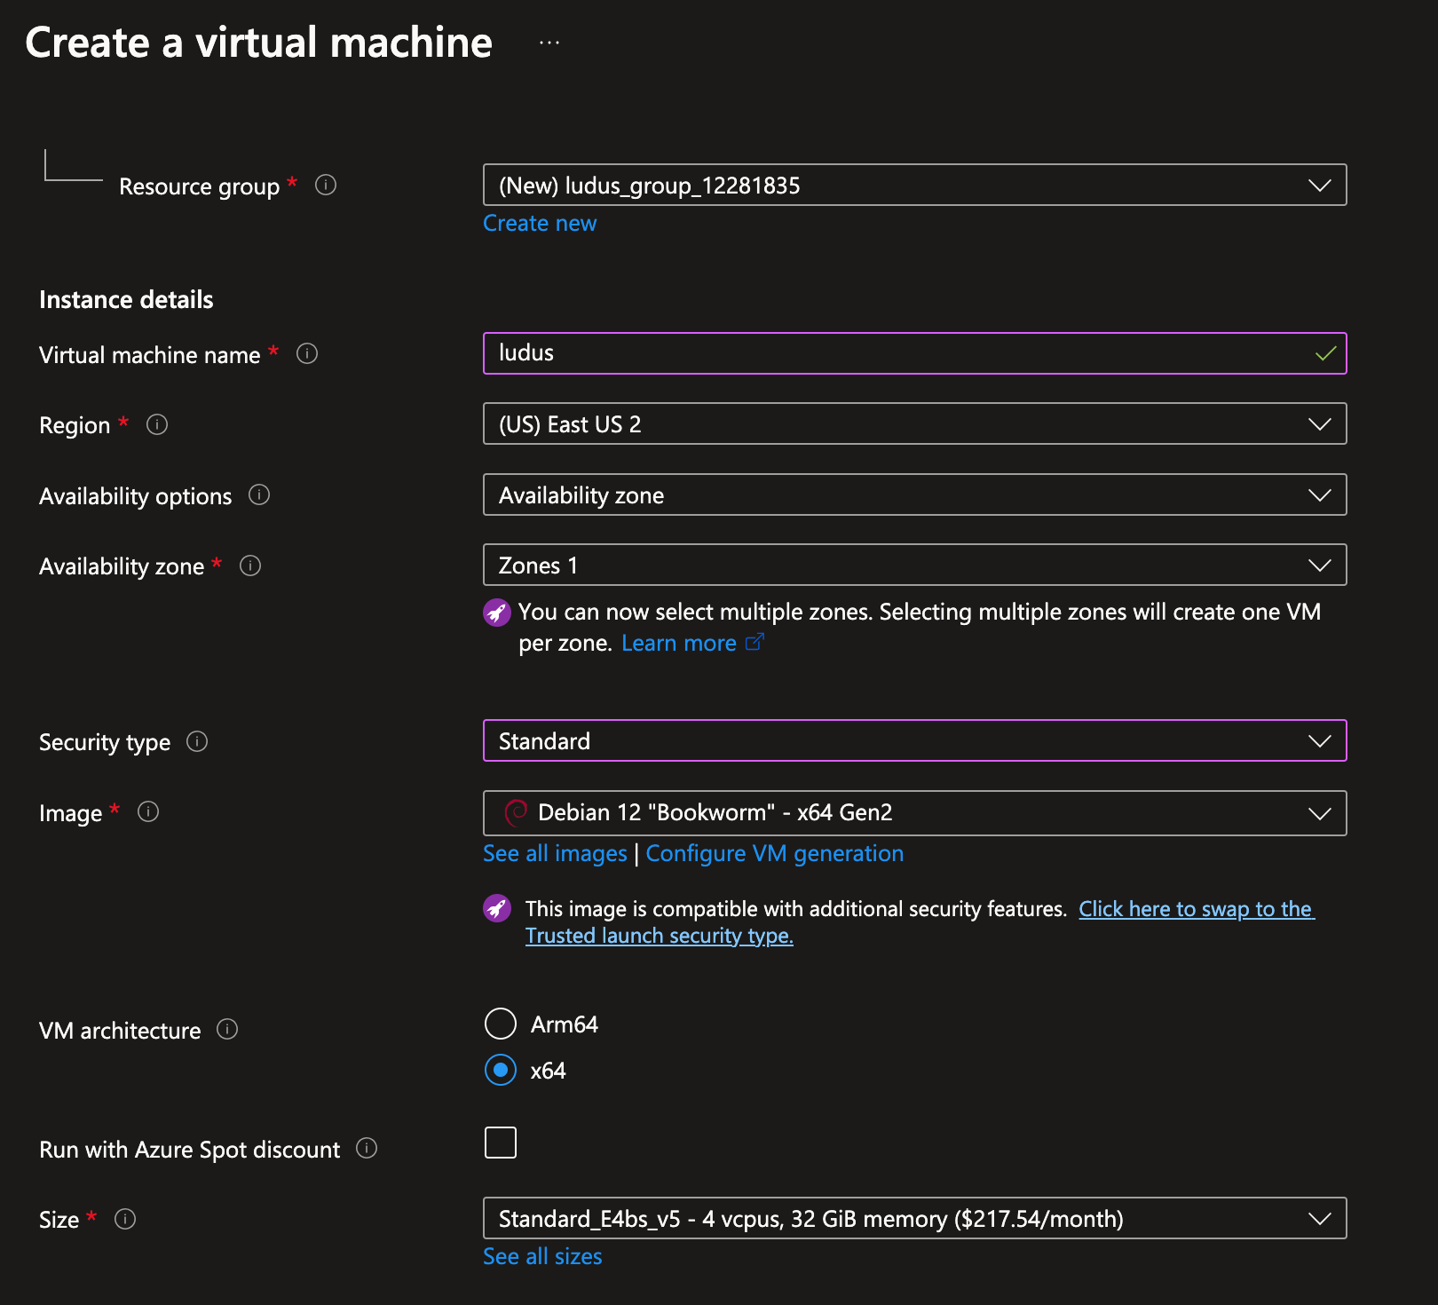The image size is (1438, 1305).
Task: Click the Availability options info icon
Action: tap(259, 494)
